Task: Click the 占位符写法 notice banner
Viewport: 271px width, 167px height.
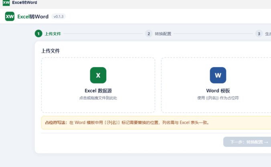Action: point(156,123)
